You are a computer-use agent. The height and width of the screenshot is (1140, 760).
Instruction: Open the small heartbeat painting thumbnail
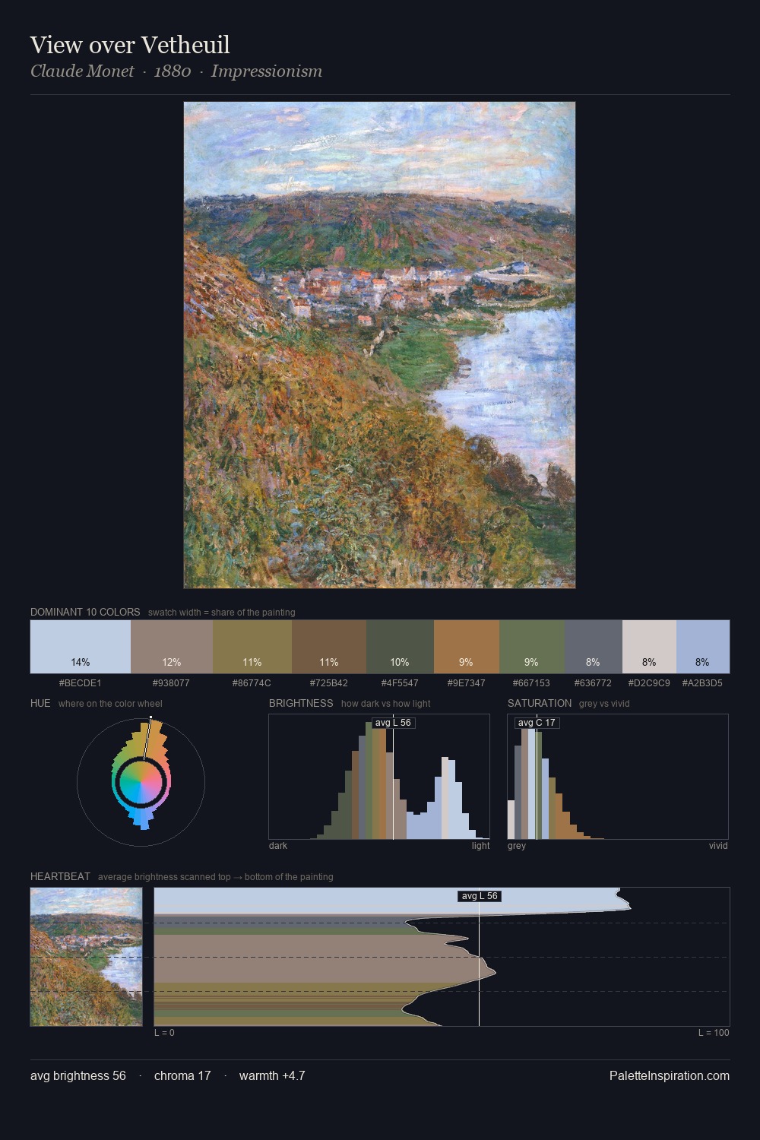86,957
